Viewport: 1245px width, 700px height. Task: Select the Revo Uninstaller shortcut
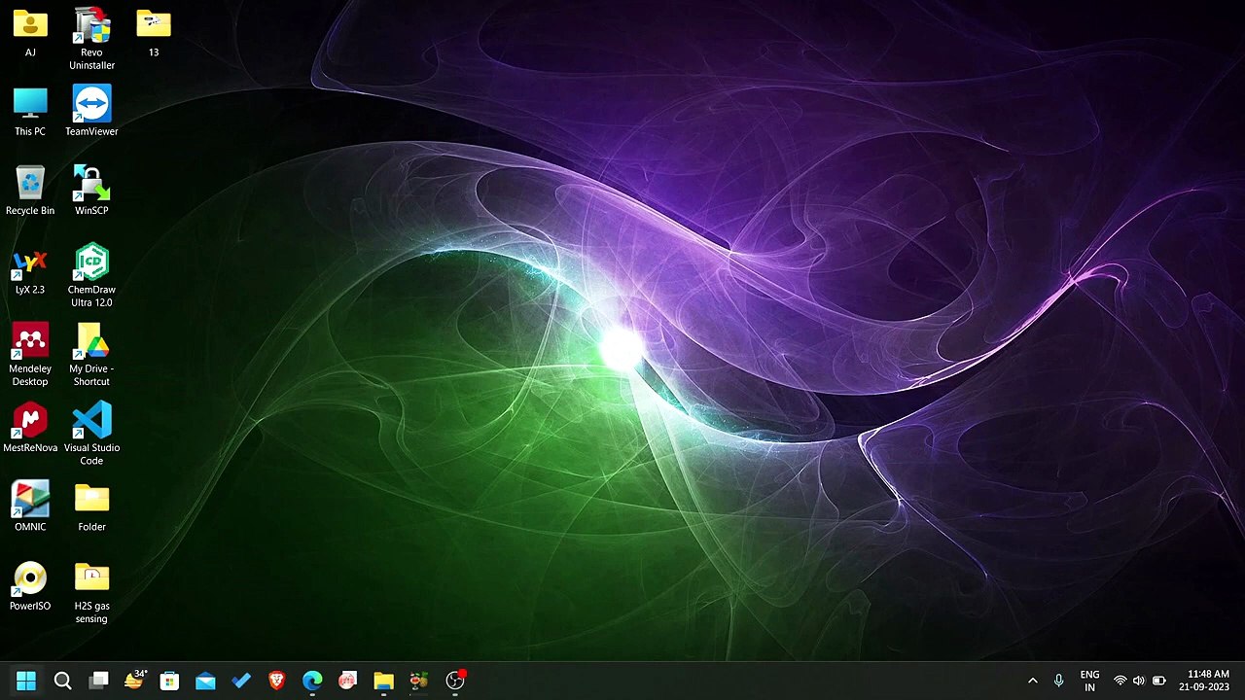91,39
